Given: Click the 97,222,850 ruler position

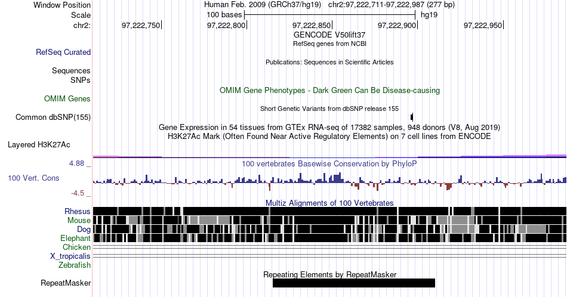Looking at the screenshot, I should tap(312, 25).
